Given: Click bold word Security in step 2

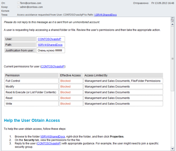Looking at the screenshot, I should tap(29, 140).
